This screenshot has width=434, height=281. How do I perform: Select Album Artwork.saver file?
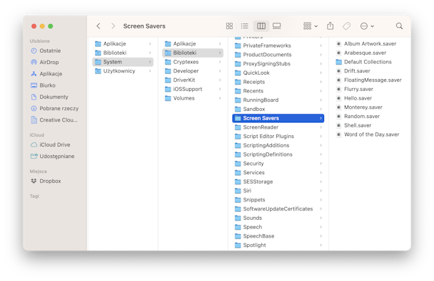(x=366, y=44)
